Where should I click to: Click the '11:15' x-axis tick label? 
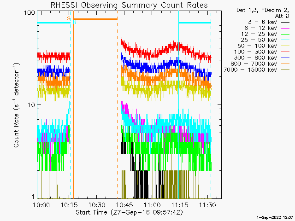coord(180,205)
